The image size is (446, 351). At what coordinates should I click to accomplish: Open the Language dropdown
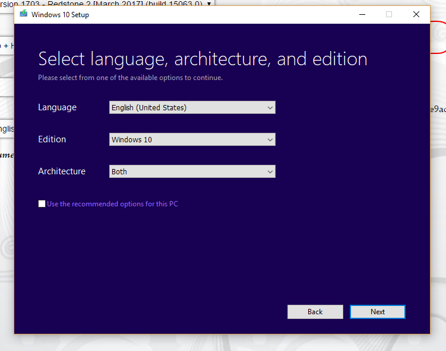[192, 108]
